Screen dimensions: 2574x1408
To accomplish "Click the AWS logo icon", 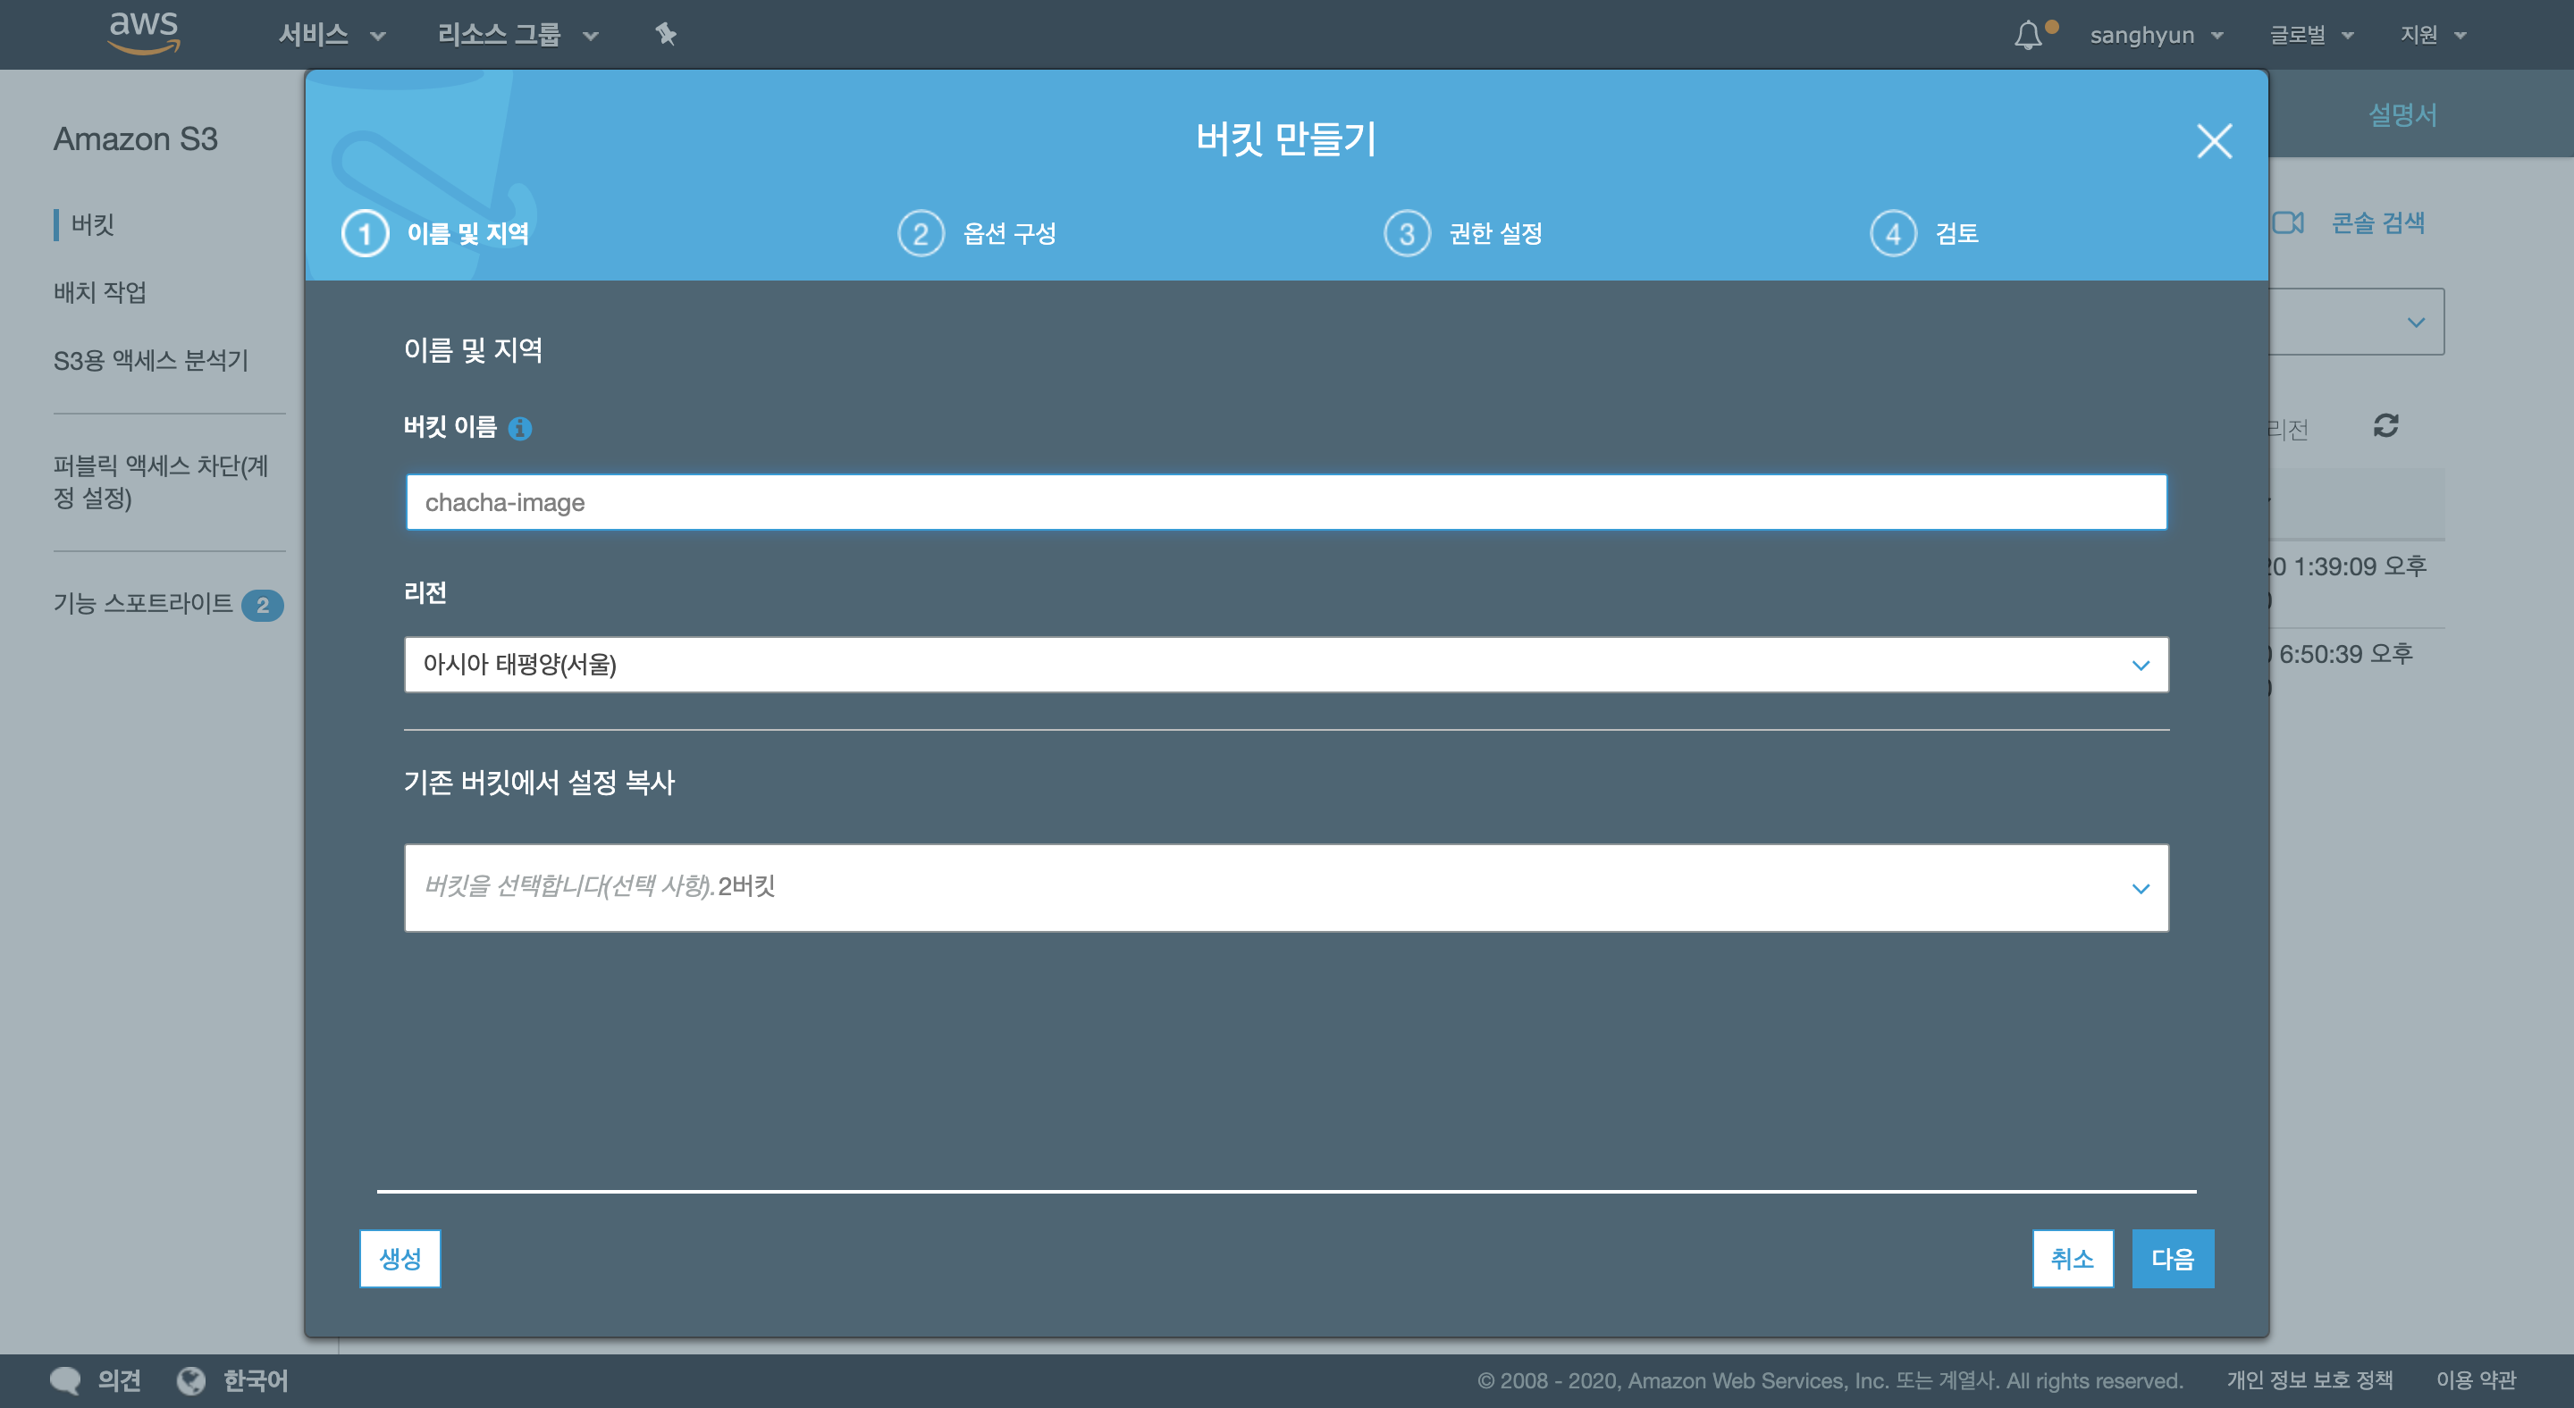I will [144, 32].
